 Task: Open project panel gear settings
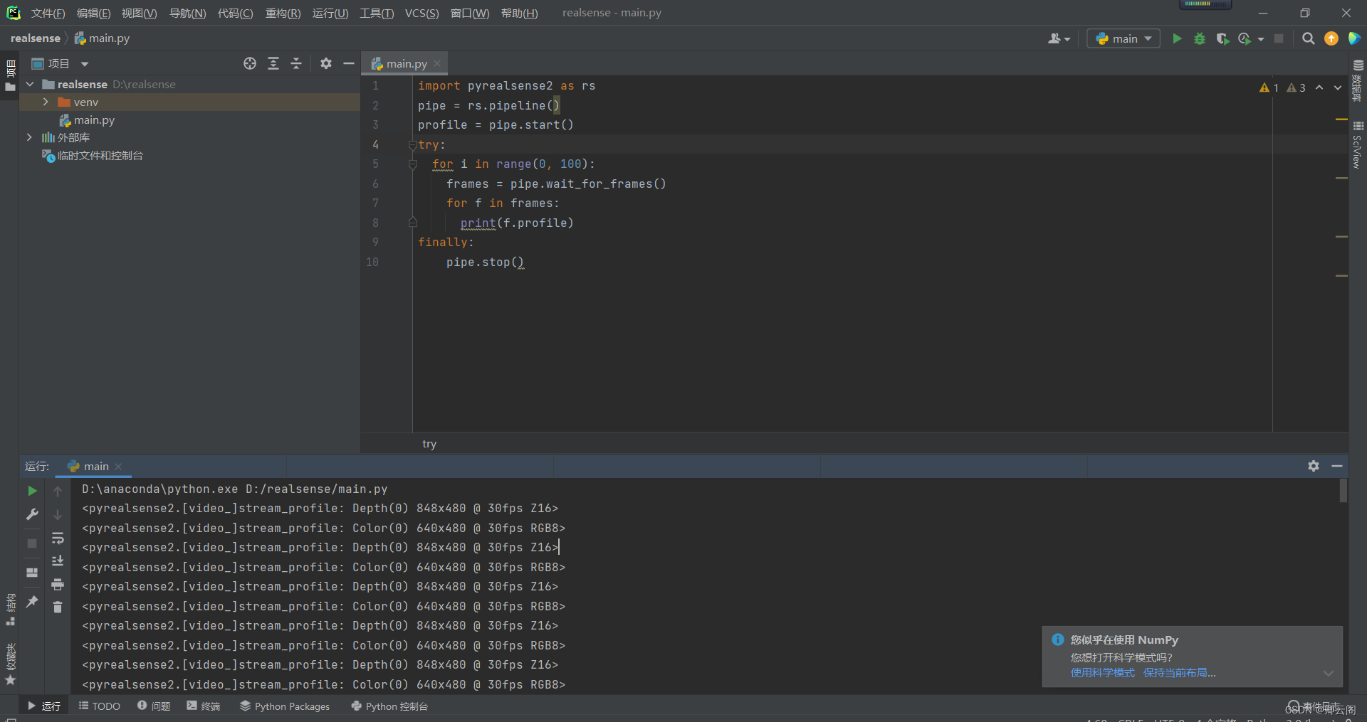point(326,63)
